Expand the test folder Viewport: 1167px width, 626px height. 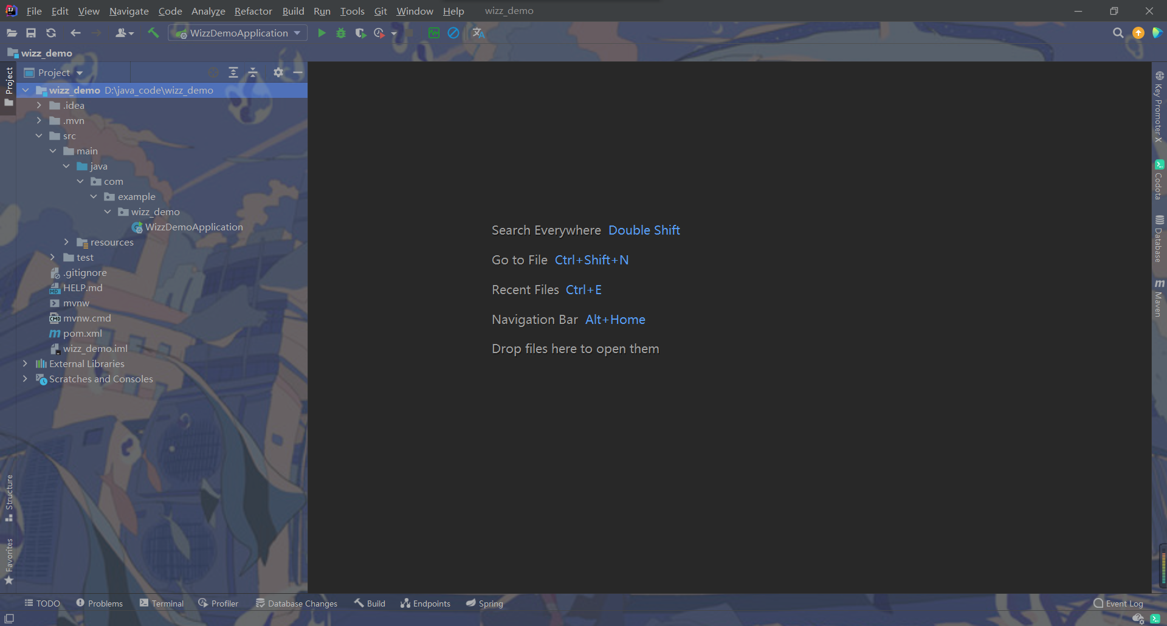53,257
